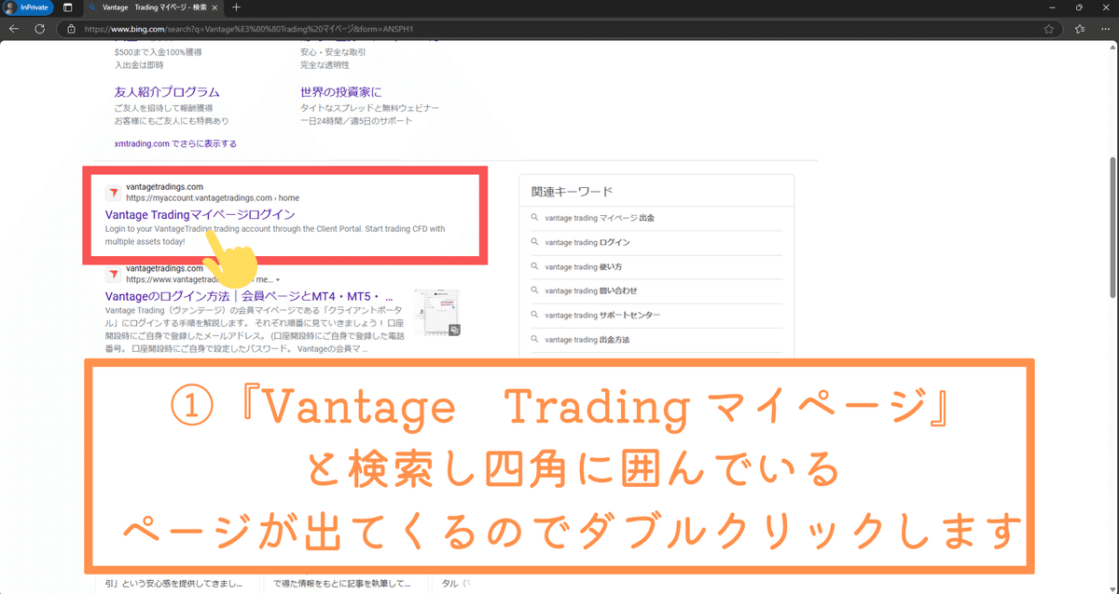This screenshot has width=1119, height=594.
Task: Open '世界の投資家に' link
Action: point(340,92)
